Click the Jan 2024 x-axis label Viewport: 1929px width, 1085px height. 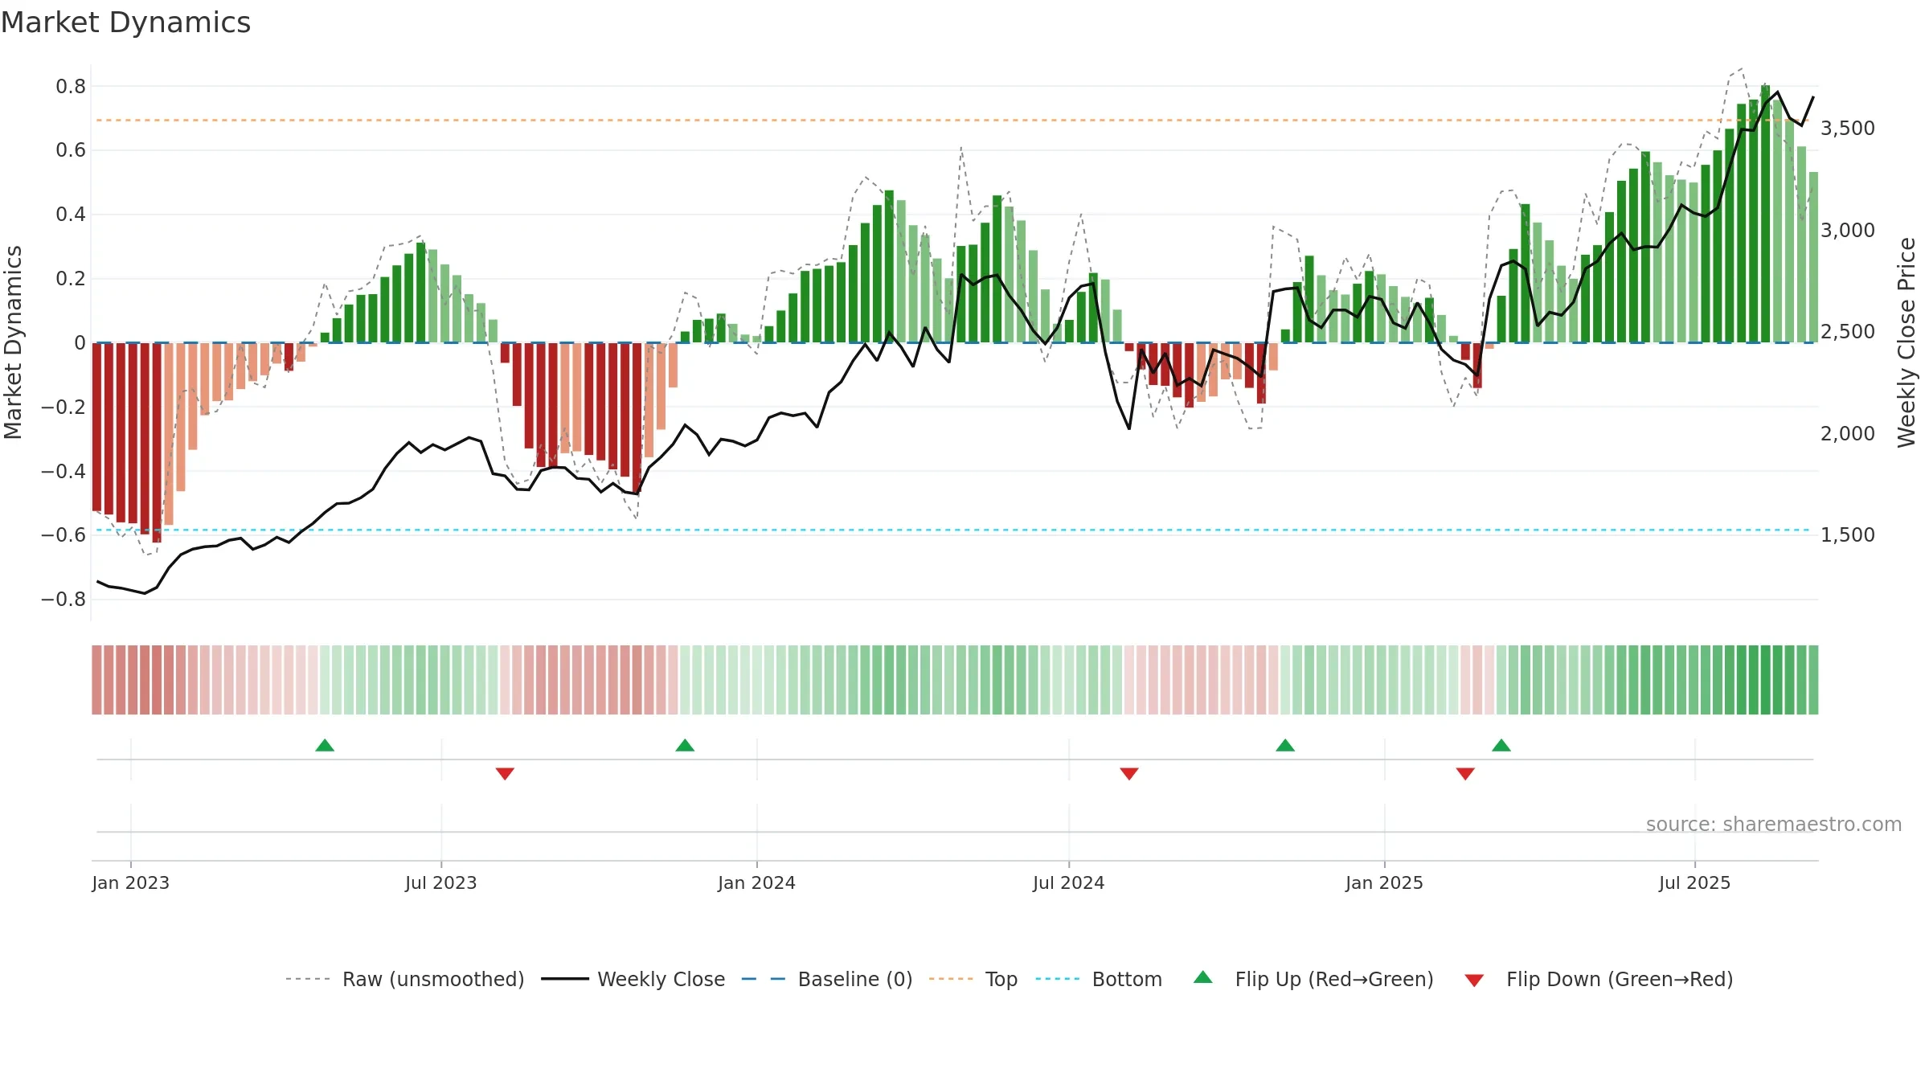(x=757, y=882)
